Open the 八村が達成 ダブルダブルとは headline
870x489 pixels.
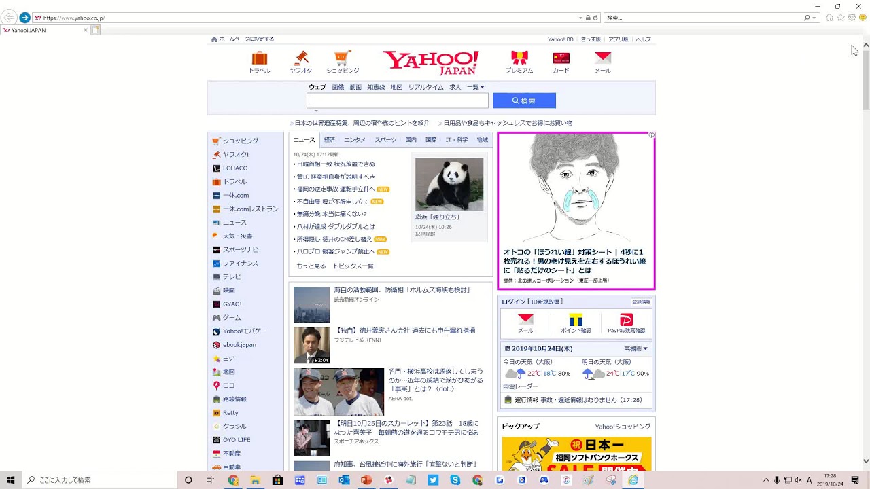[336, 226]
